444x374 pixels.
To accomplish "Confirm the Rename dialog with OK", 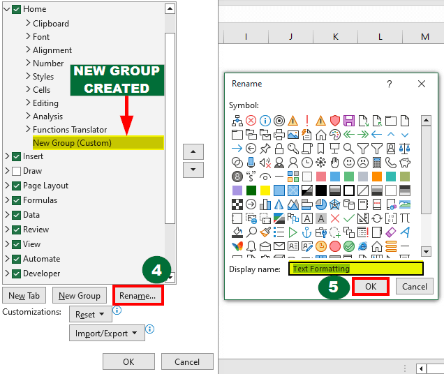I will (x=371, y=287).
